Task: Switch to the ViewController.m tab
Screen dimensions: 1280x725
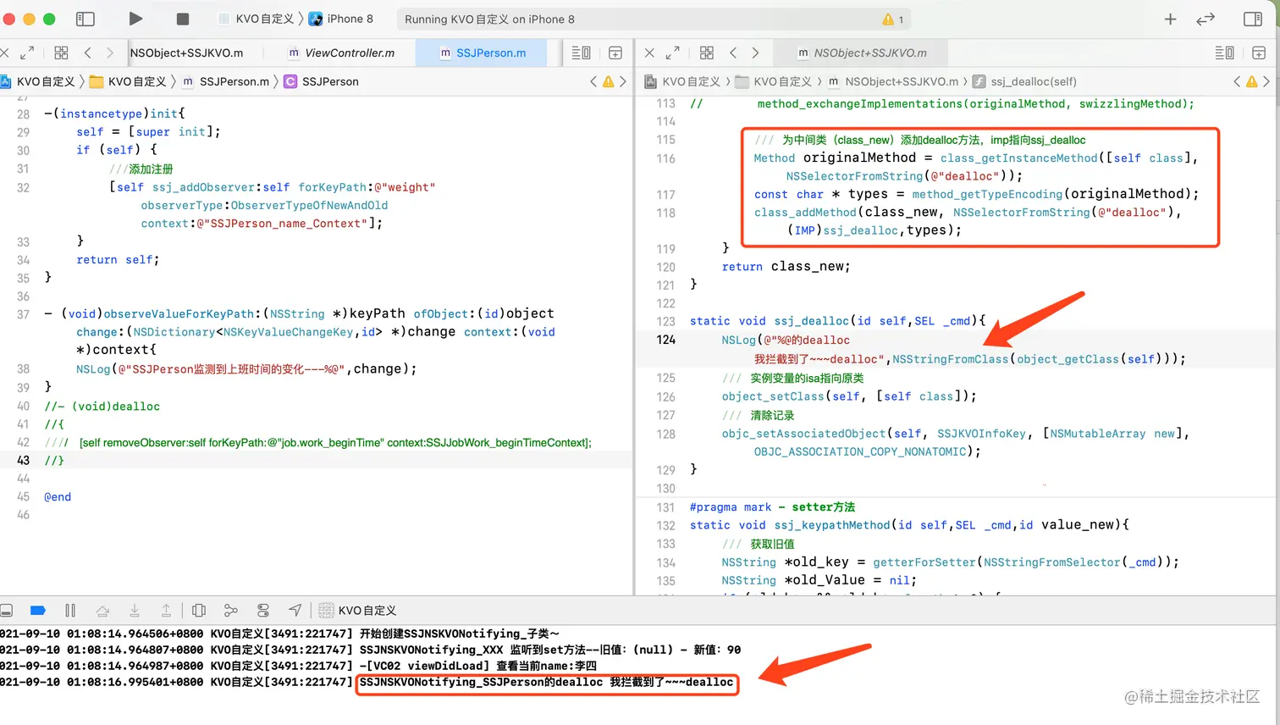Action: [341, 53]
